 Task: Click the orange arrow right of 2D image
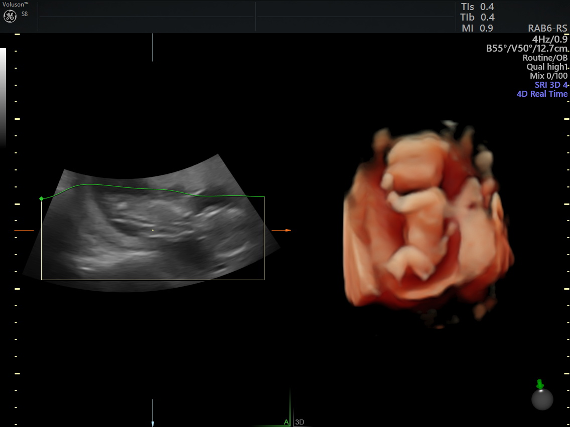[288, 230]
